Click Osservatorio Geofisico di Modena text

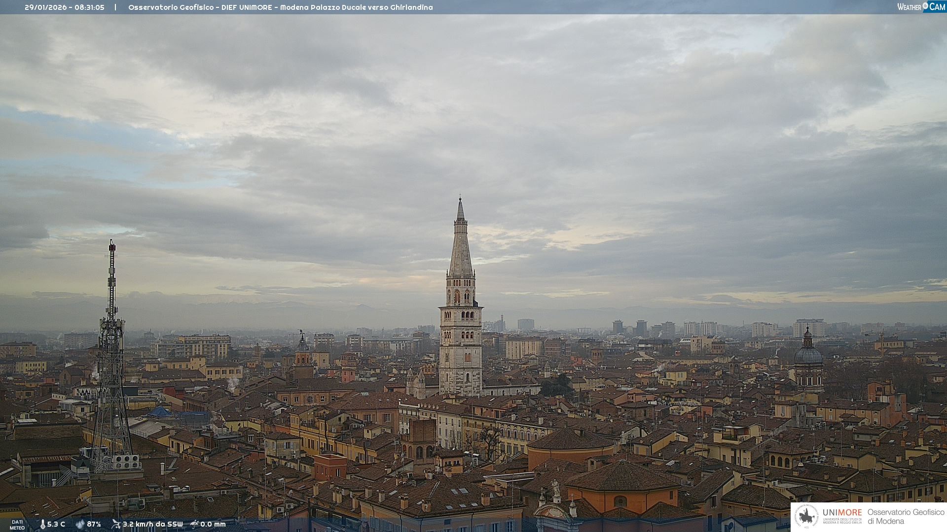(906, 517)
